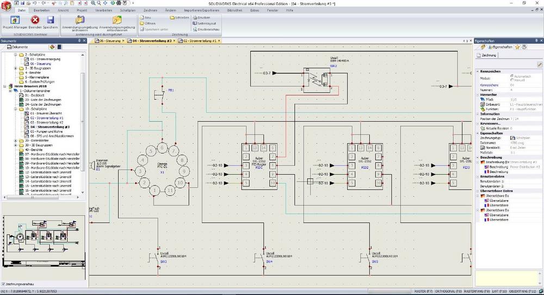Click Schließen in Zeichnung group
This screenshot has height=295, width=544.
point(180,17)
